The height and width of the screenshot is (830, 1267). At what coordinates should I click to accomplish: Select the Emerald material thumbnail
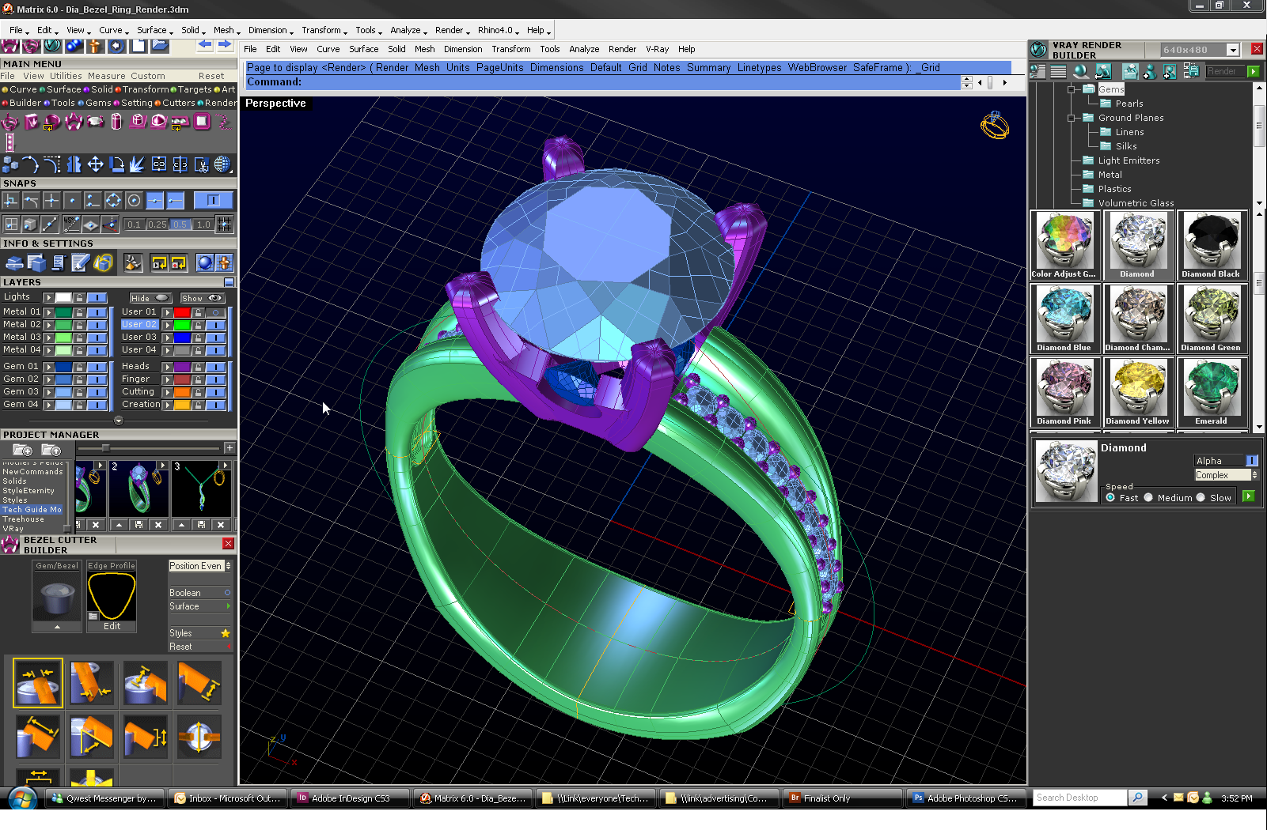point(1212,391)
